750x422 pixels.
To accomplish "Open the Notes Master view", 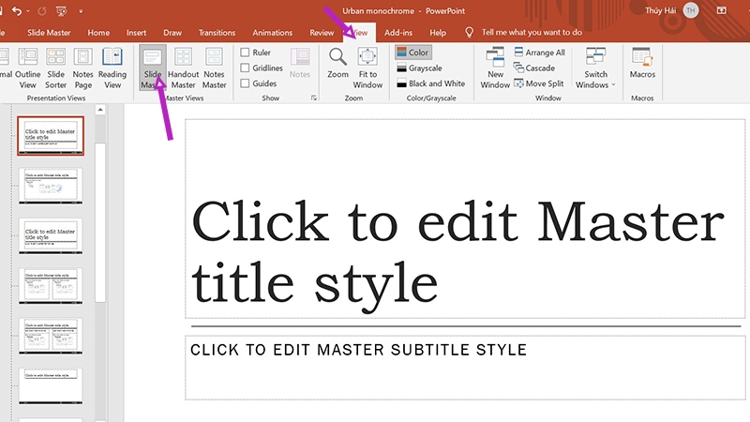I will [x=214, y=68].
